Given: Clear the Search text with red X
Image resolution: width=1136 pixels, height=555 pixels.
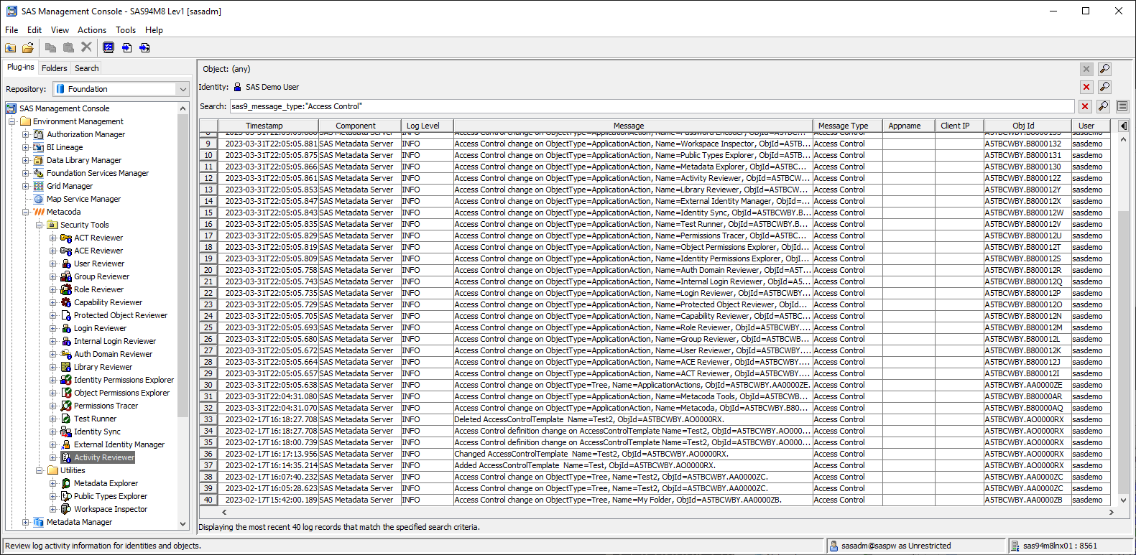Looking at the screenshot, I should (x=1085, y=106).
